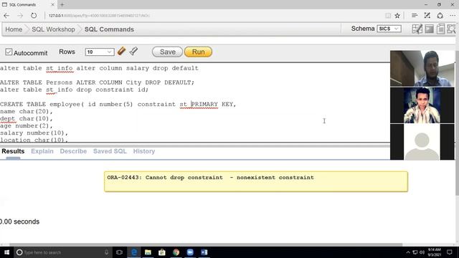Open SQL Commands shortcut icon in header
Viewport: 459px width, 258px height.
point(417,29)
